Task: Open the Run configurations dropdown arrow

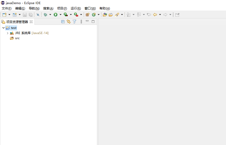Action: (60, 15)
